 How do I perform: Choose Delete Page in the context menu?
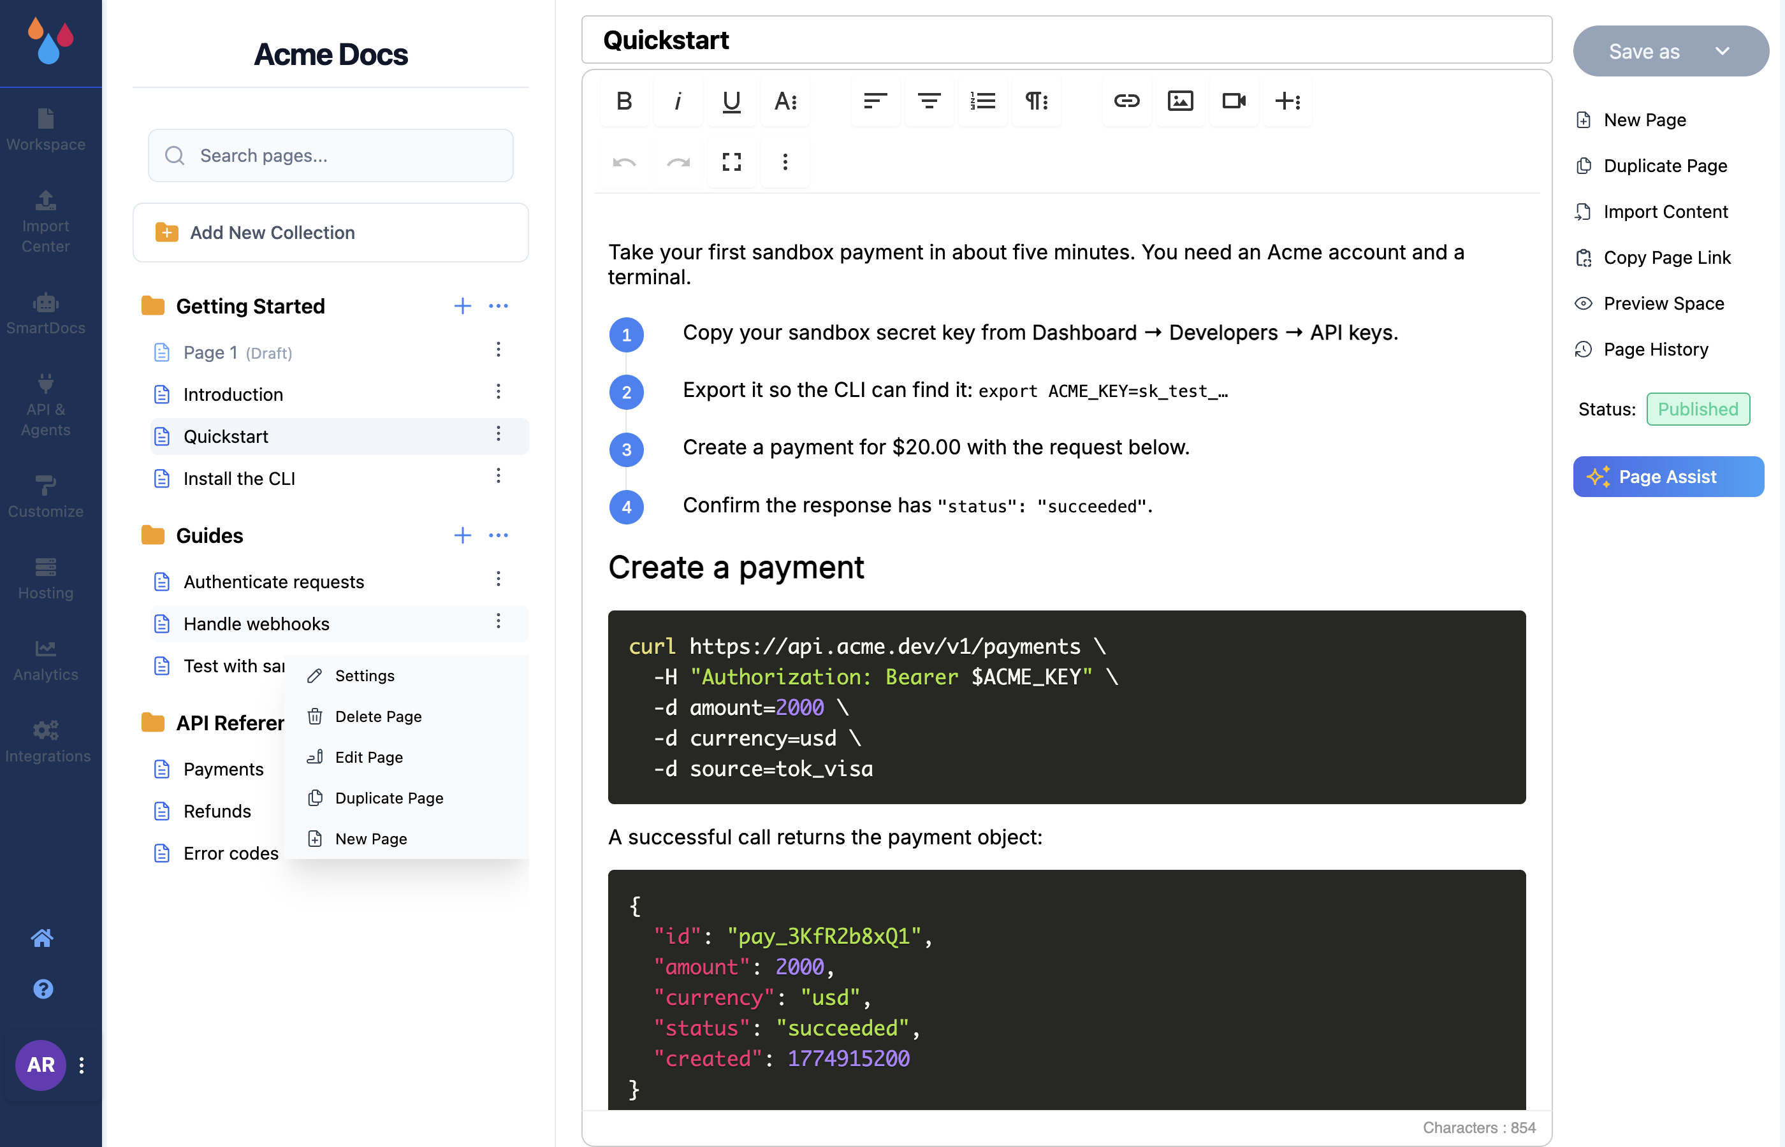(406, 716)
